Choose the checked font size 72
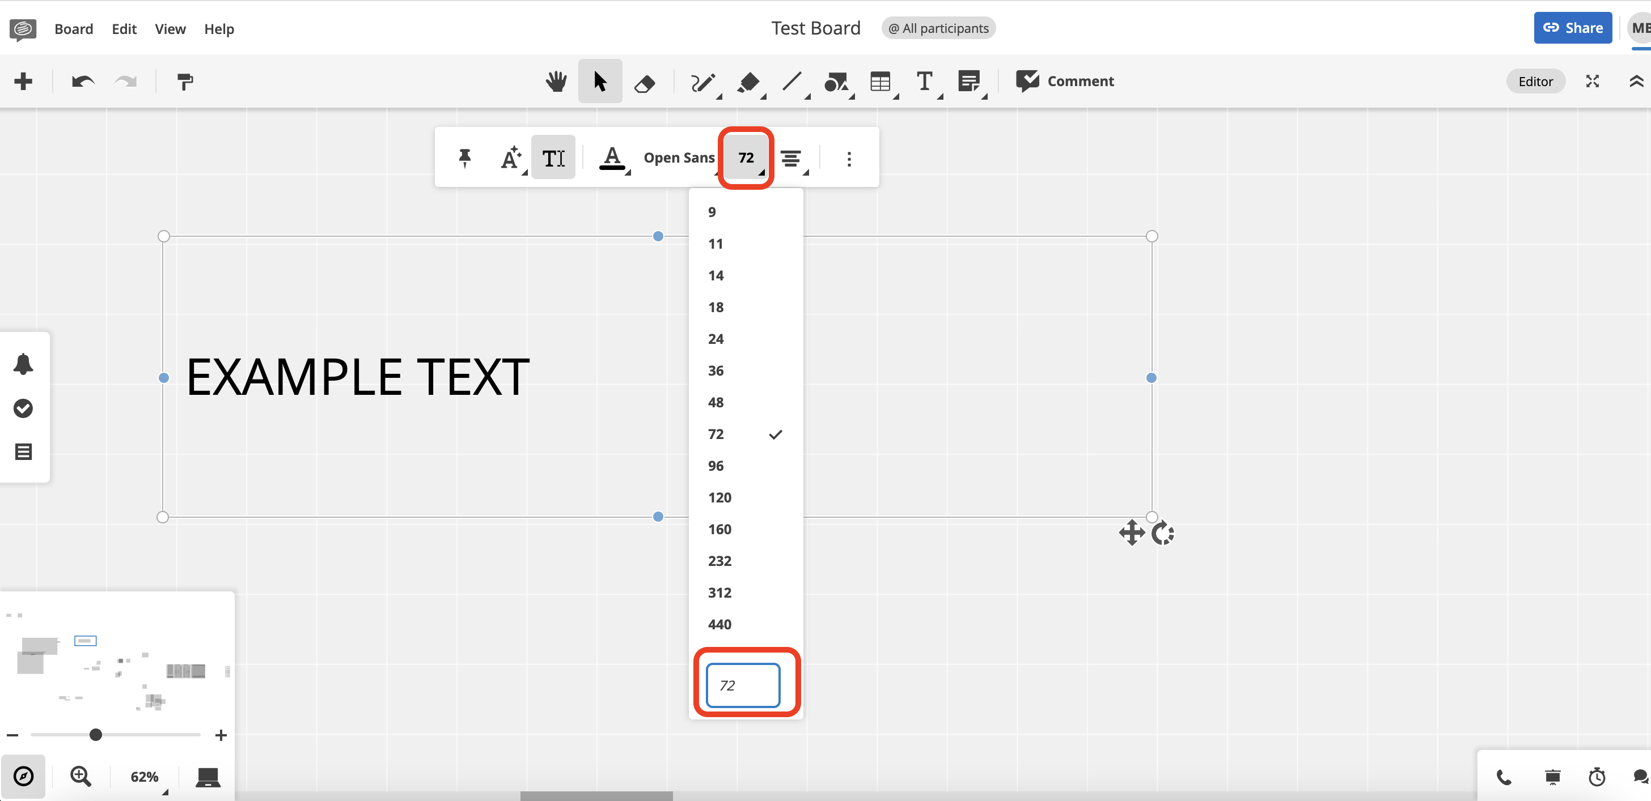Image resolution: width=1651 pixels, height=801 pixels. 746,434
